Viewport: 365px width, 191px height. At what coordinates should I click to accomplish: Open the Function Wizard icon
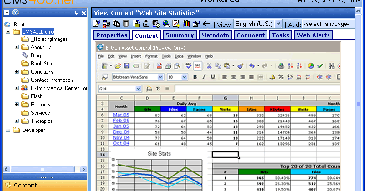(149, 89)
